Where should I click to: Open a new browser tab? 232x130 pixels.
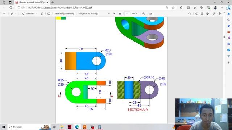[53, 3]
